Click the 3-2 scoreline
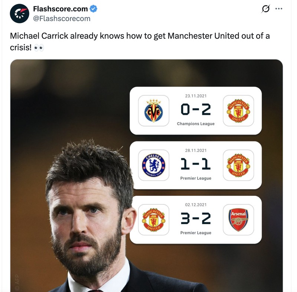297x292 pixels. coord(196,218)
